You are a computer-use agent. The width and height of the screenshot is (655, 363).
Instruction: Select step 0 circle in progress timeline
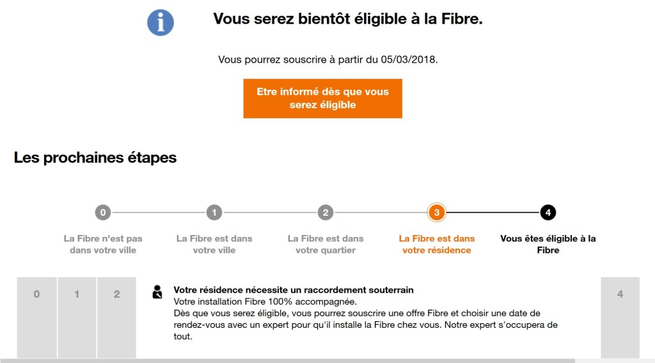click(x=102, y=213)
